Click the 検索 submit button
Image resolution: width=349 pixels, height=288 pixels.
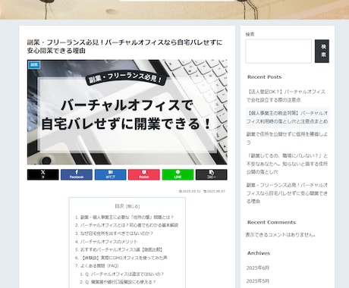tap(322, 51)
